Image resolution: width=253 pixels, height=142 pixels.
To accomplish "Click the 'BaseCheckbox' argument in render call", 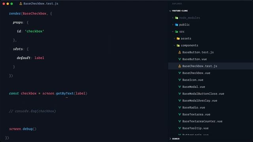I will click(34, 13).
